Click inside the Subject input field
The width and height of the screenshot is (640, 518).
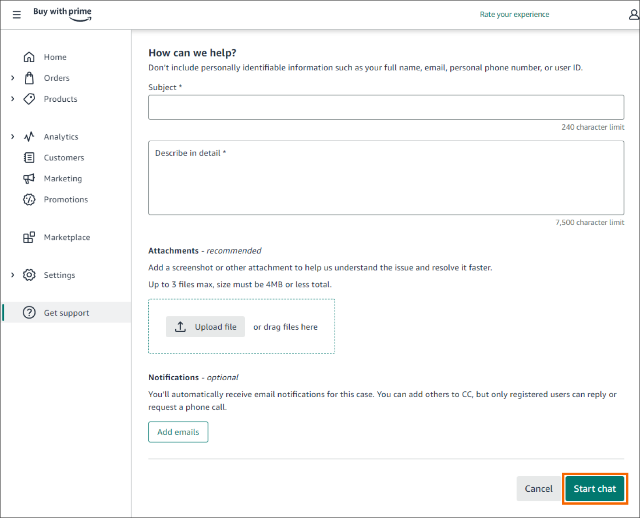pos(386,107)
